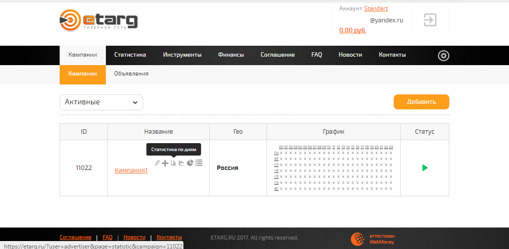Click the Название column header
Screen dimensions: 509x249
(x=159, y=132)
